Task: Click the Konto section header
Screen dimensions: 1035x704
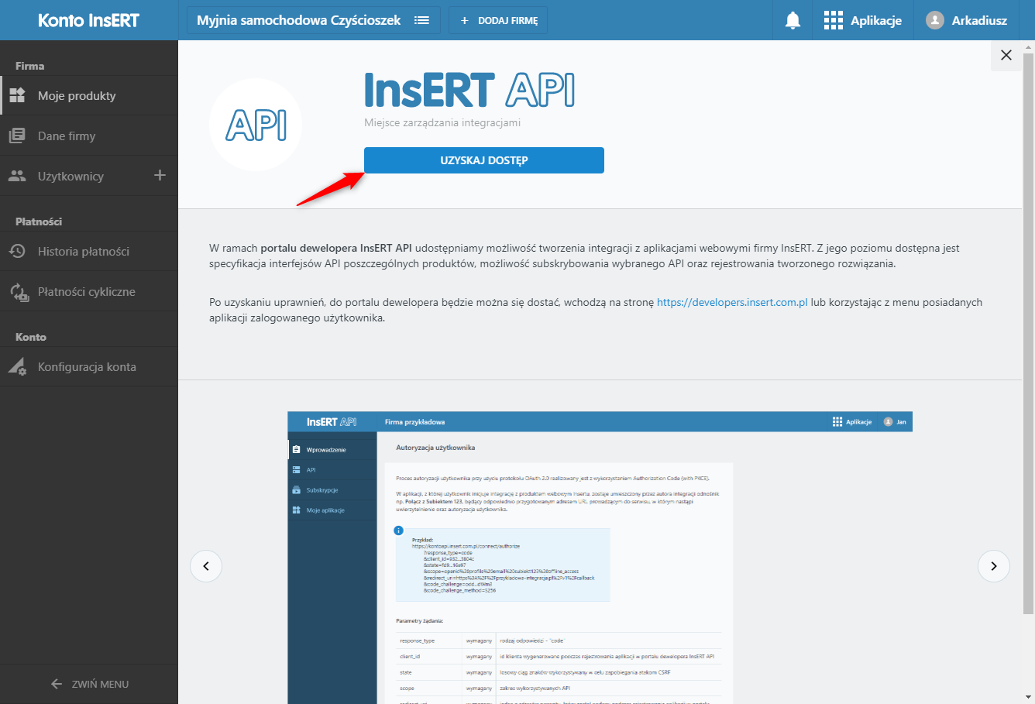Action: pyautogui.click(x=31, y=337)
